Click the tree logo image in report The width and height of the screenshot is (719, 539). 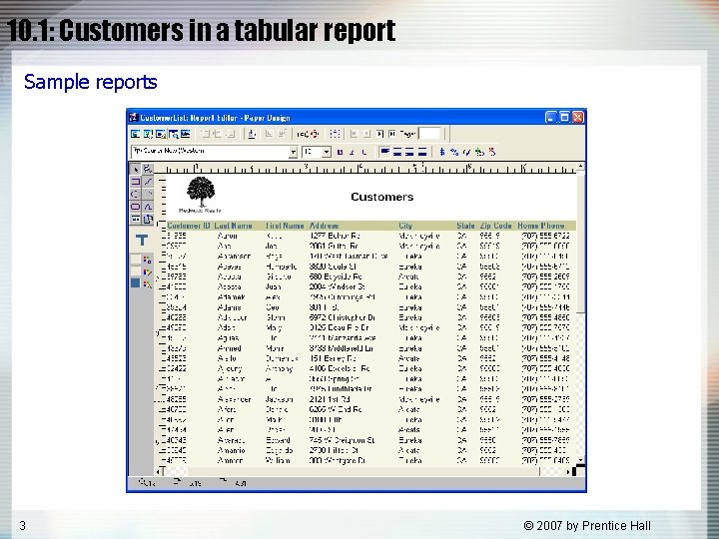pyautogui.click(x=201, y=195)
